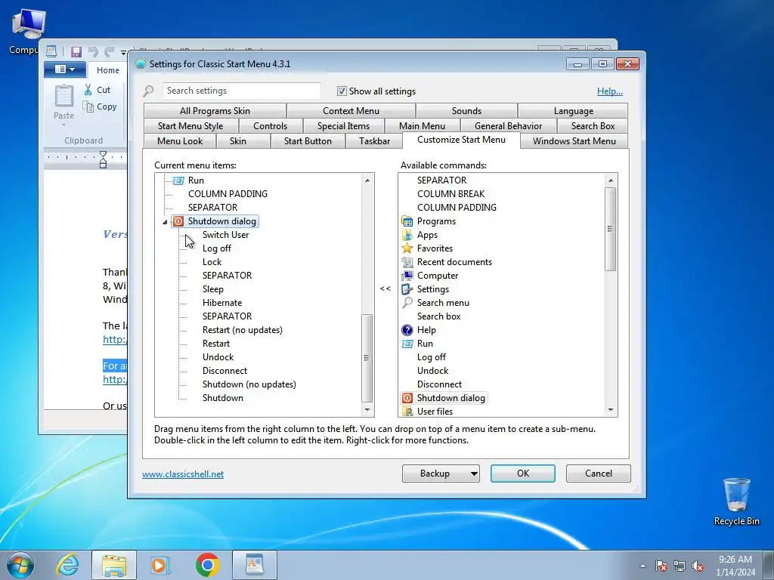Switch to the Skin tab

(238, 141)
